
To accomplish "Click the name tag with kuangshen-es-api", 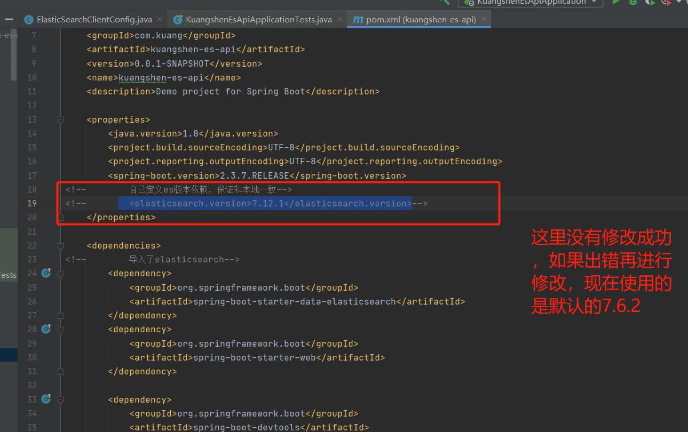I will pyautogui.click(x=163, y=77).
